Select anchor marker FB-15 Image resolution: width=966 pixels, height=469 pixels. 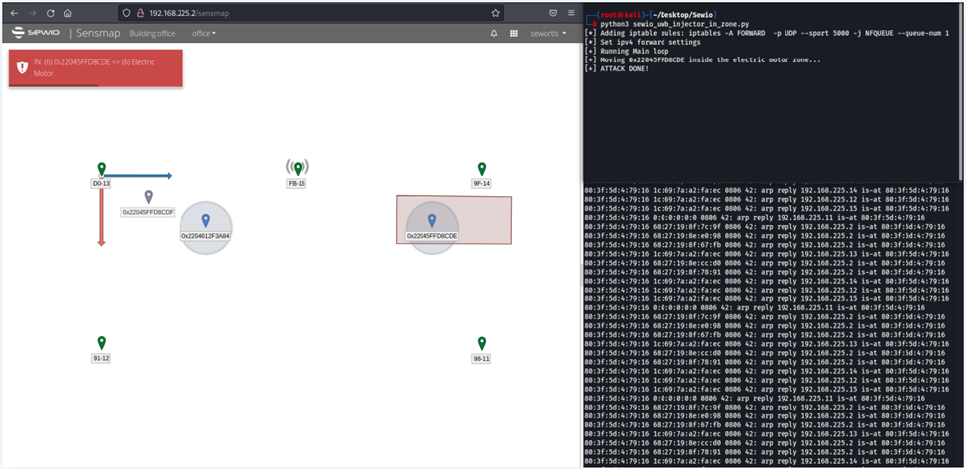pos(298,168)
